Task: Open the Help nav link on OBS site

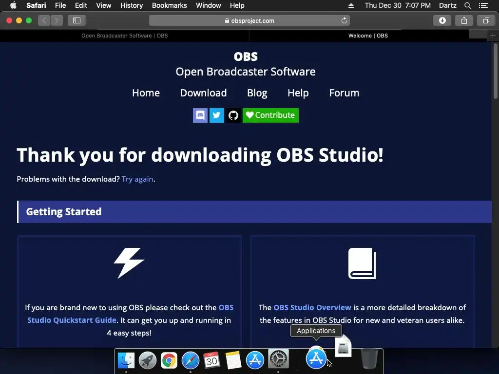Action: point(298,93)
